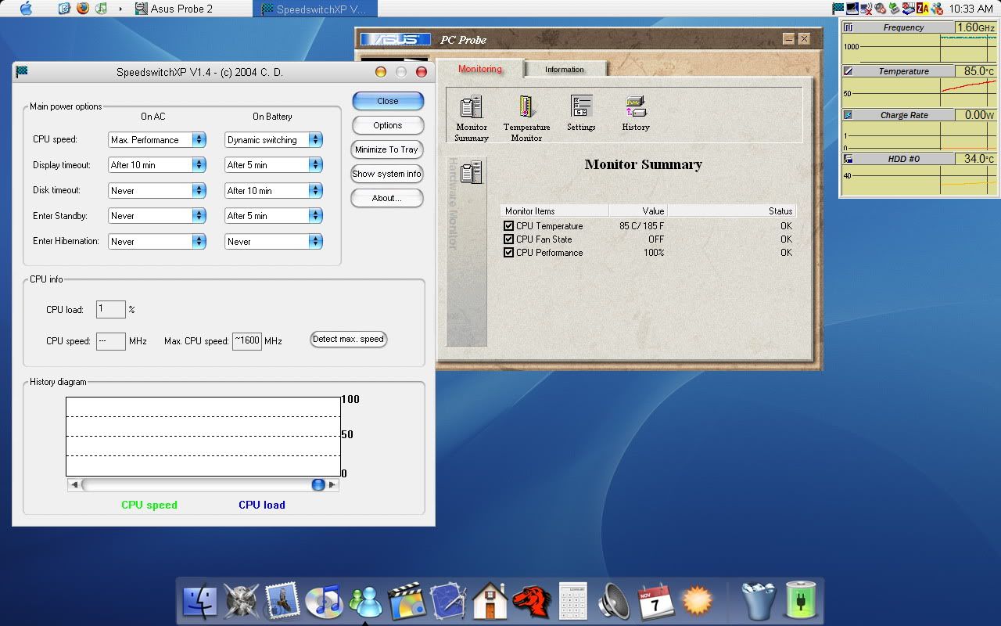This screenshot has height=626, width=1001.
Task: Uncheck the CPU Performance monitor item
Action: click(x=509, y=253)
